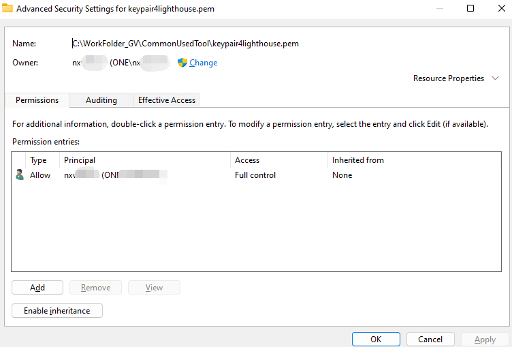
Task: Select the Full control permission entry
Action: [255, 175]
